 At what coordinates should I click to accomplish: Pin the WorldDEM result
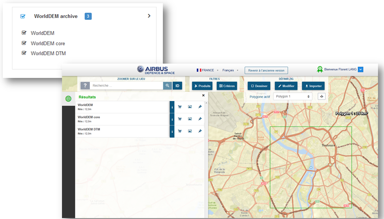click(200, 107)
